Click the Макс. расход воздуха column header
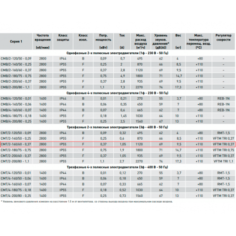Screen dimensions: 236x236 [141, 42]
